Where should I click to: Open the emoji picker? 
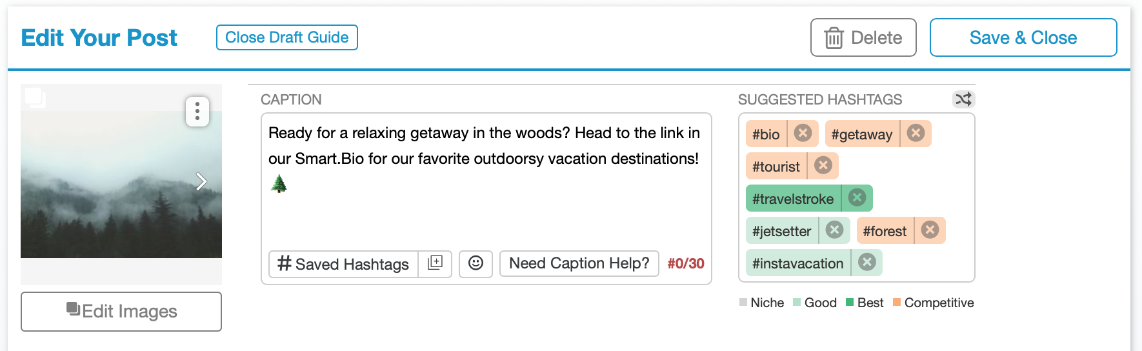[476, 263]
